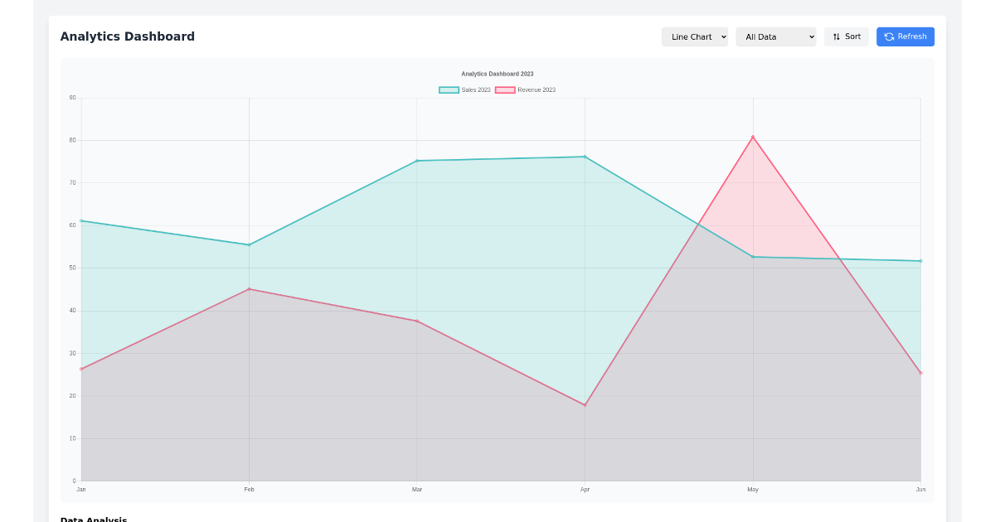Select the Revenue data point for February
Screen dimensions: 995x522
[249, 289]
